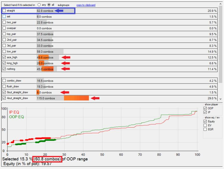The height and width of the screenshot is (169, 224).
Task: Click the IP EQ chart legend label
Action: point(14,112)
